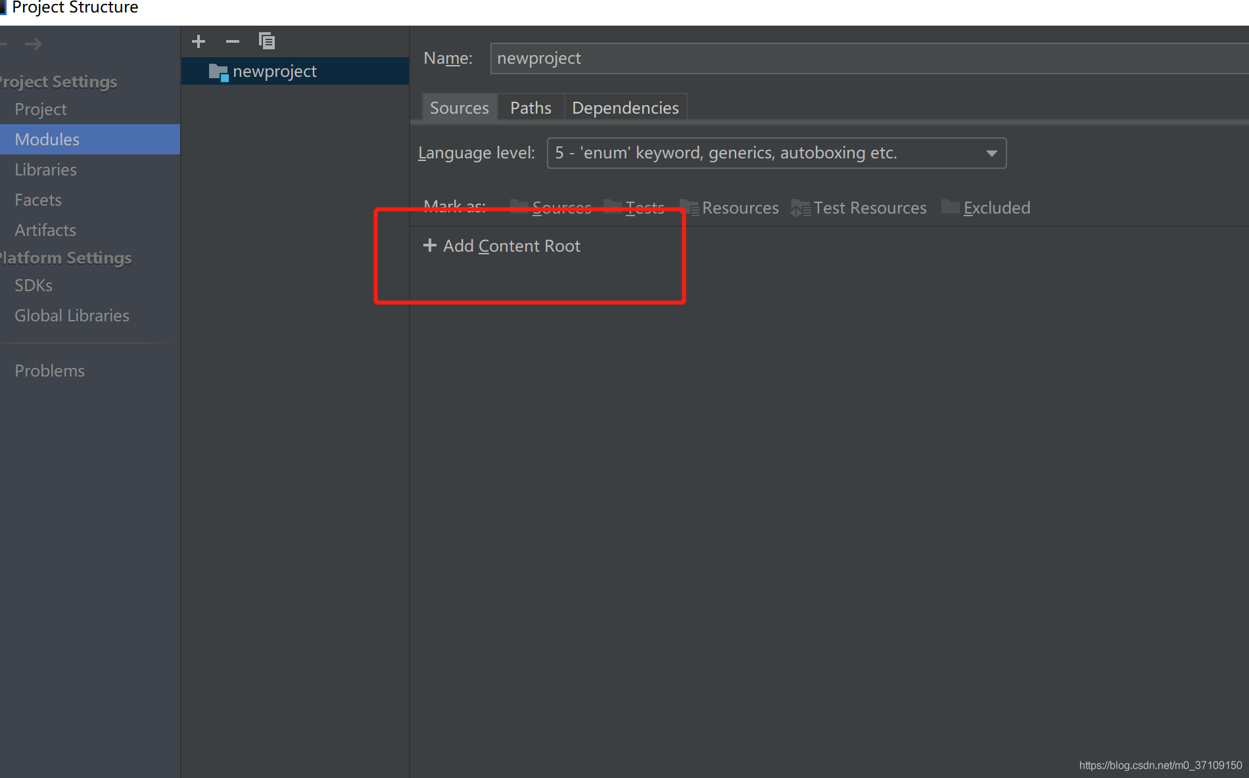
Task: Mark as Resources folder icon
Action: click(x=689, y=208)
